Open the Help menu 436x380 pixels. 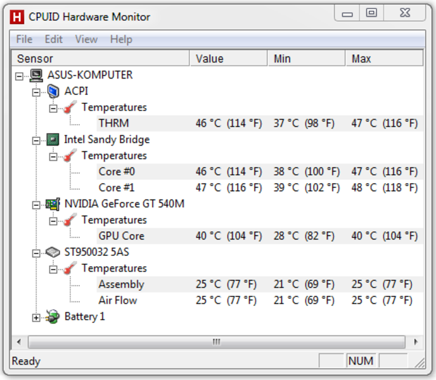121,39
